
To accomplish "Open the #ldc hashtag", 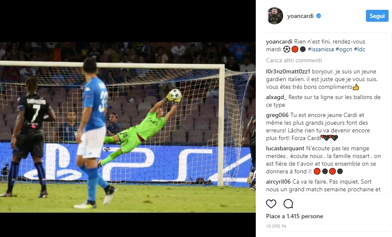I will [360, 49].
